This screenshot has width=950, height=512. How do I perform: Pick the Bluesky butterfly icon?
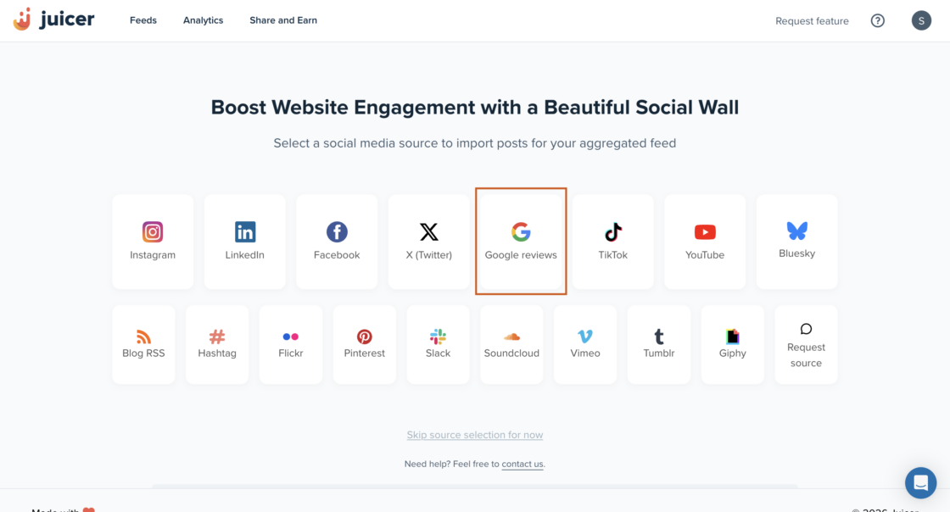(x=796, y=231)
